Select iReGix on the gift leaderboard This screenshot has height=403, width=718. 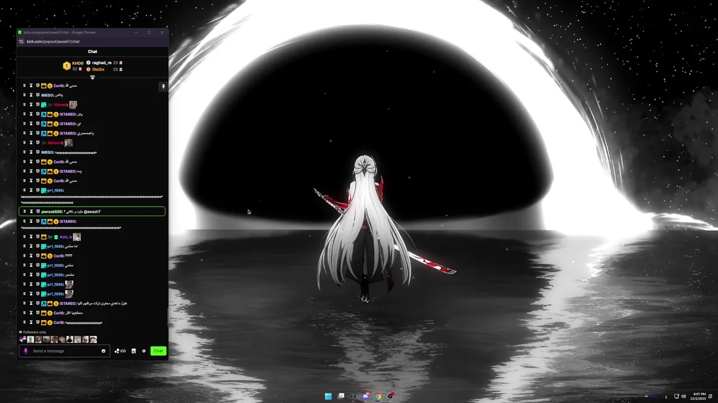[98, 69]
